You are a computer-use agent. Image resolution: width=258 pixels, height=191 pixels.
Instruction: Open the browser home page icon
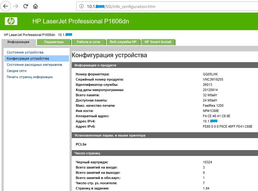(35, 6)
